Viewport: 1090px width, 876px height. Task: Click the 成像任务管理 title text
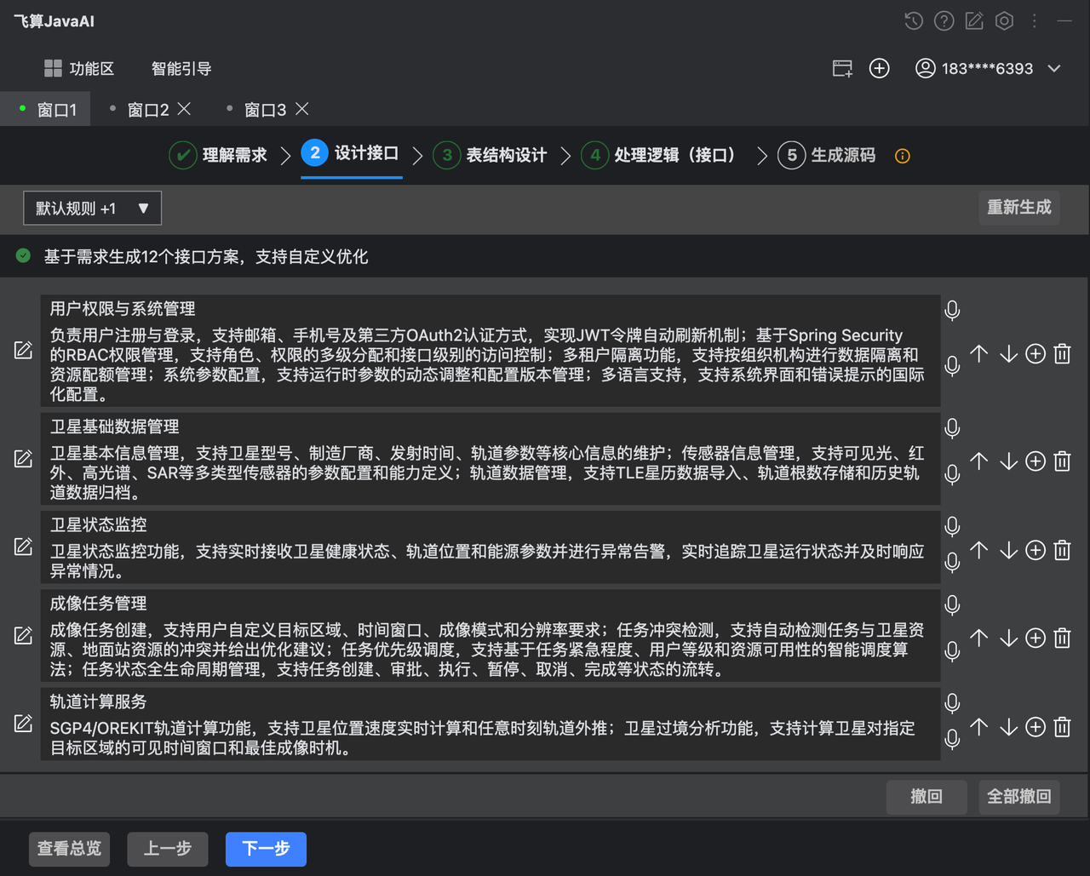coord(99,604)
